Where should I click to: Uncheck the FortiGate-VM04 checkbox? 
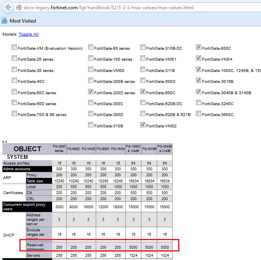198,58
